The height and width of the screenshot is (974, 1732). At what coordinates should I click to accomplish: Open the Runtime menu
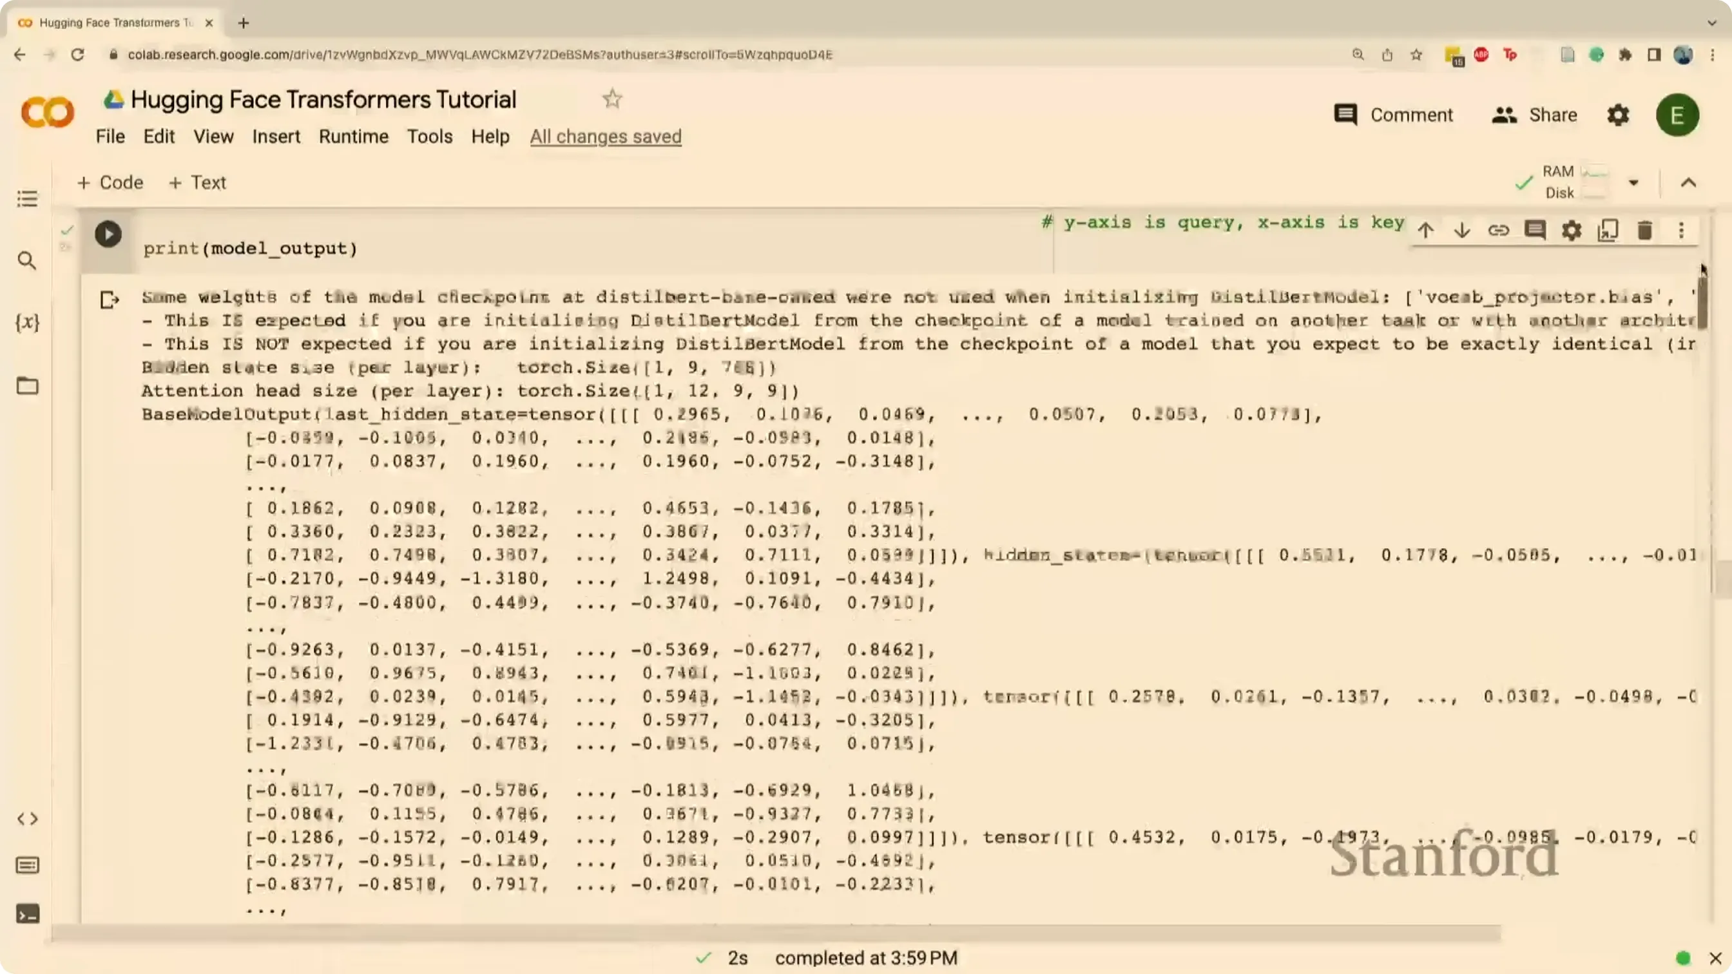354,137
